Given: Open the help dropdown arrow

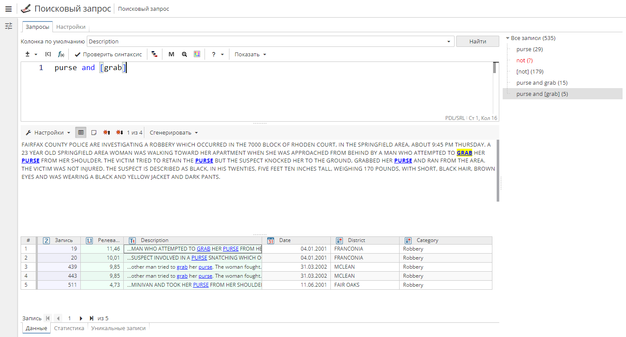Looking at the screenshot, I should tap(222, 55).
